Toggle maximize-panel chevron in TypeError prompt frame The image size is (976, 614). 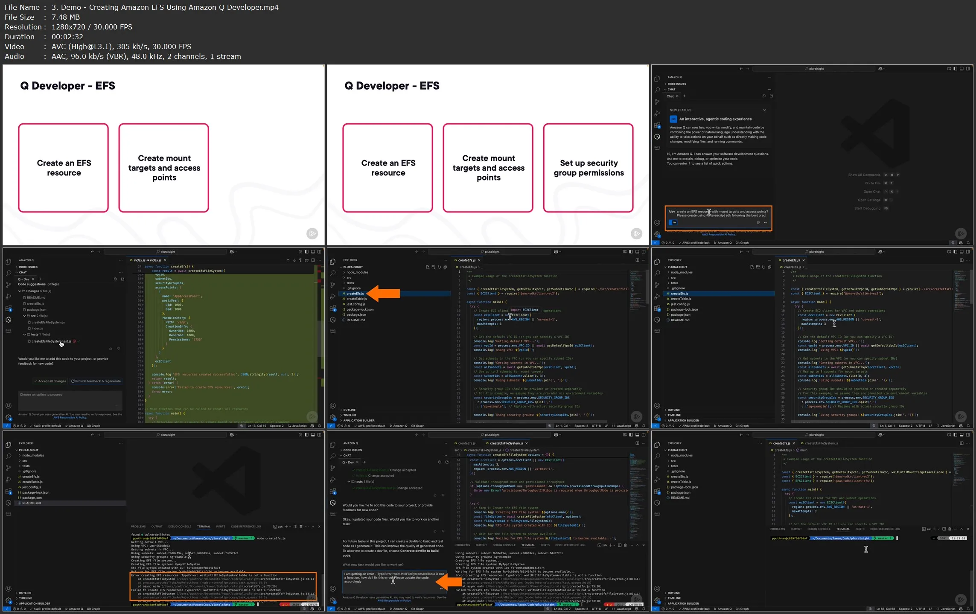tap(637, 545)
